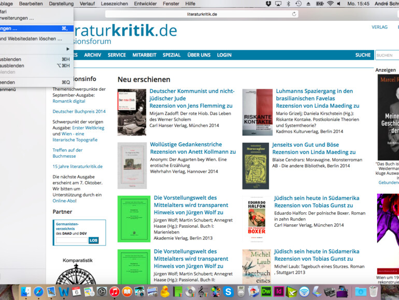Open the AirPlay display menu

pos(278,4)
